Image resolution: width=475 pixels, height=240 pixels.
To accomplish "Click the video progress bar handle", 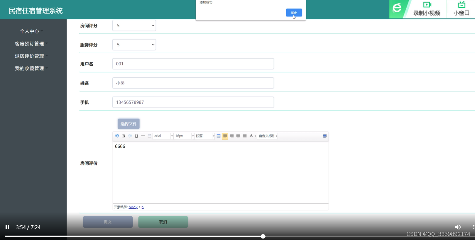I will point(263,236).
